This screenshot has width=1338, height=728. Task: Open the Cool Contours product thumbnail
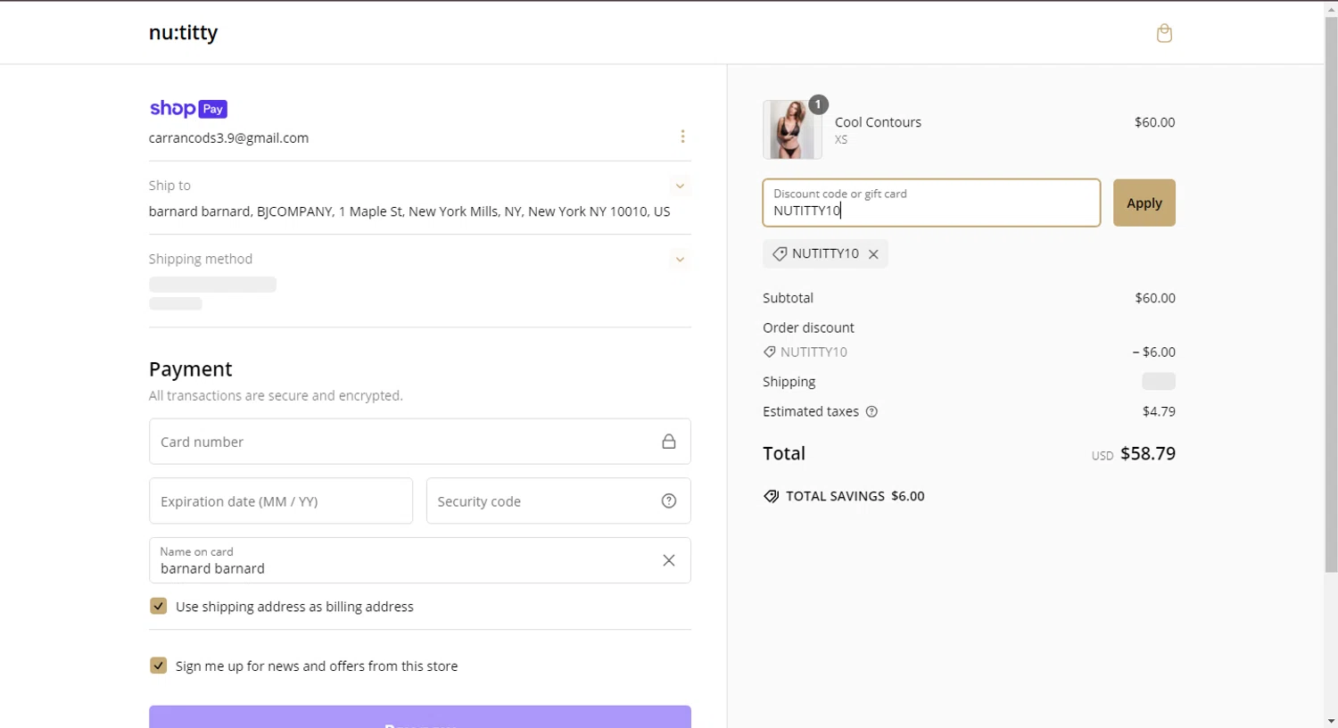tap(791, 130)
